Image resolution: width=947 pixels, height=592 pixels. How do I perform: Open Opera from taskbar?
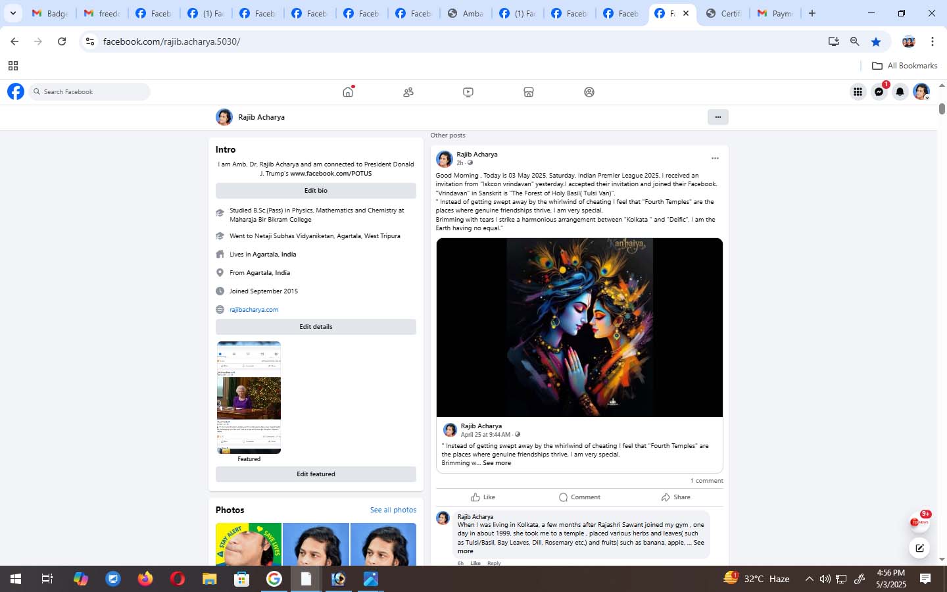tap(177, 579)
